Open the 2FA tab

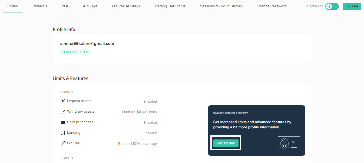(x=65, y=6)
